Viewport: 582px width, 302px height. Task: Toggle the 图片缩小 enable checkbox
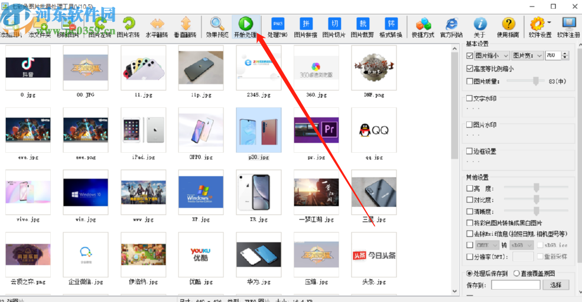point(470,55)
